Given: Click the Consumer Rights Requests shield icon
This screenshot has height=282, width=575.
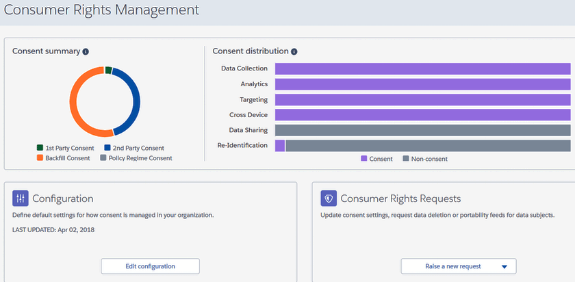Looking at the screenshot, I should pos(329,198).
